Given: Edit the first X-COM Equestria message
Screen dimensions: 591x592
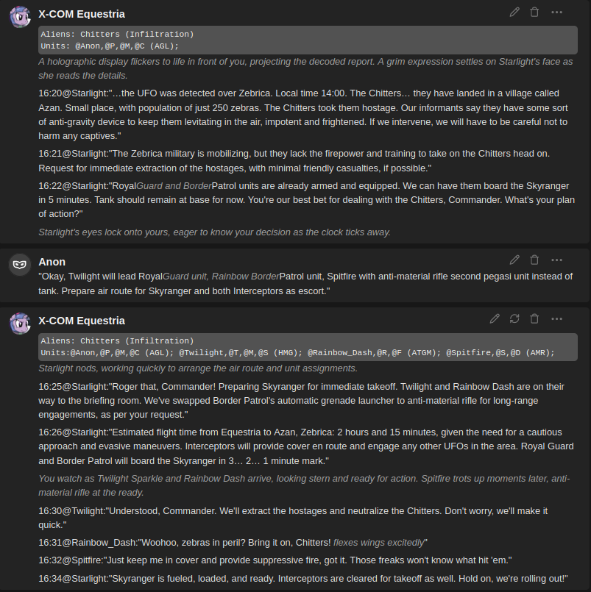Looking at the screenshot, I should coord(514,12).
